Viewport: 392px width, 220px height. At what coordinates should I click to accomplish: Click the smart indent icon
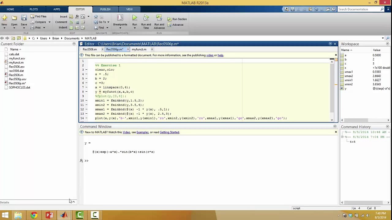click(x=71, y=28)
